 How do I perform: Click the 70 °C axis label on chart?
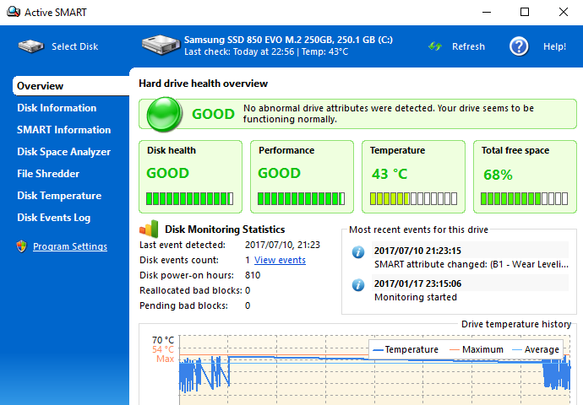tap(163, 340)
